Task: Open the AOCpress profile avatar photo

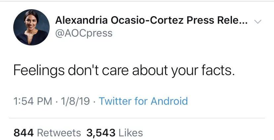Action: [x=31, y=27]
